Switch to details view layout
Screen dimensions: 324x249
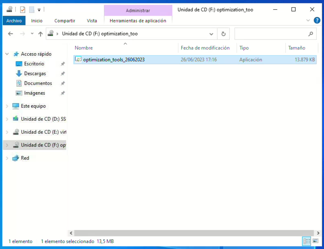tap(306, 241)
